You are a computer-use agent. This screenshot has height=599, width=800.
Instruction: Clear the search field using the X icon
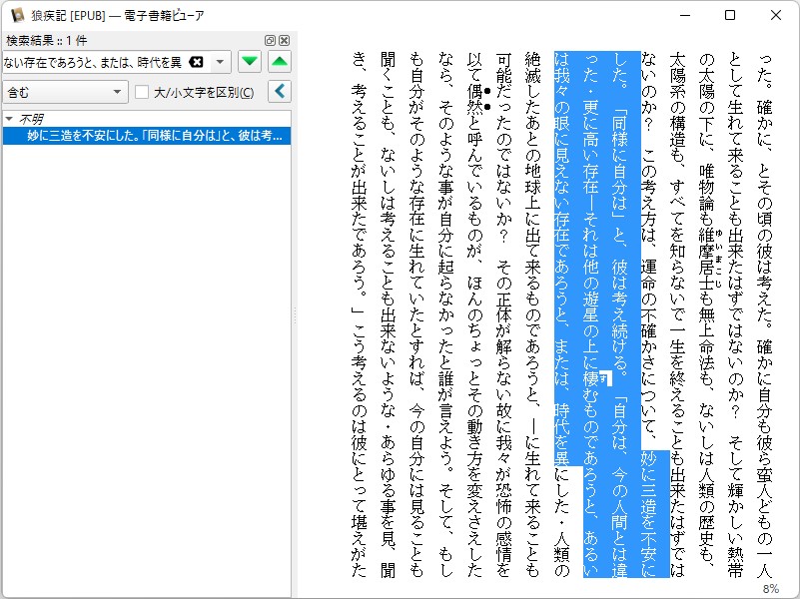[197, 62]
